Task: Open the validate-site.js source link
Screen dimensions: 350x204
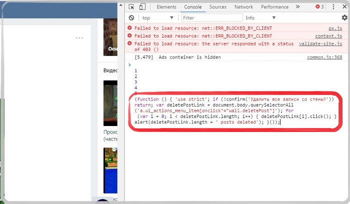Action: pyautogui.click(x=320, y=43)
